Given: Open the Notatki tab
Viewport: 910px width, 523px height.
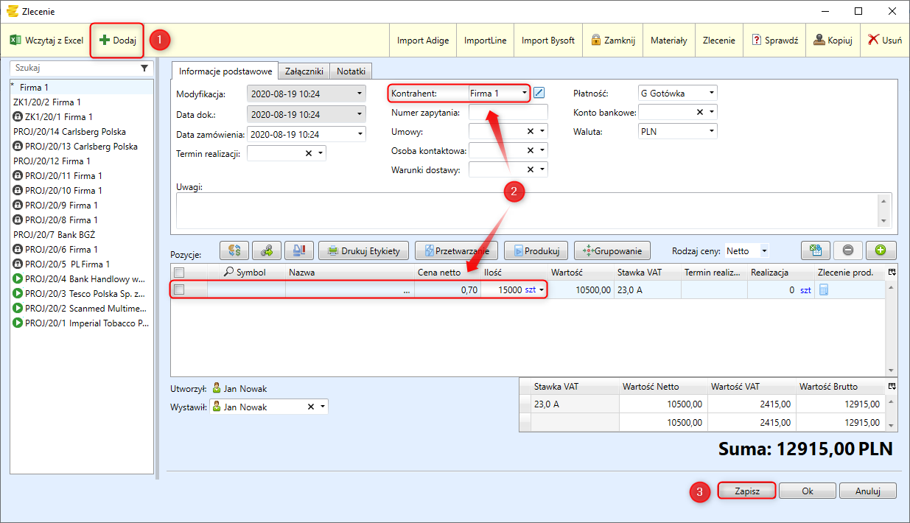Looking at the screenshot, I should 351,71.
